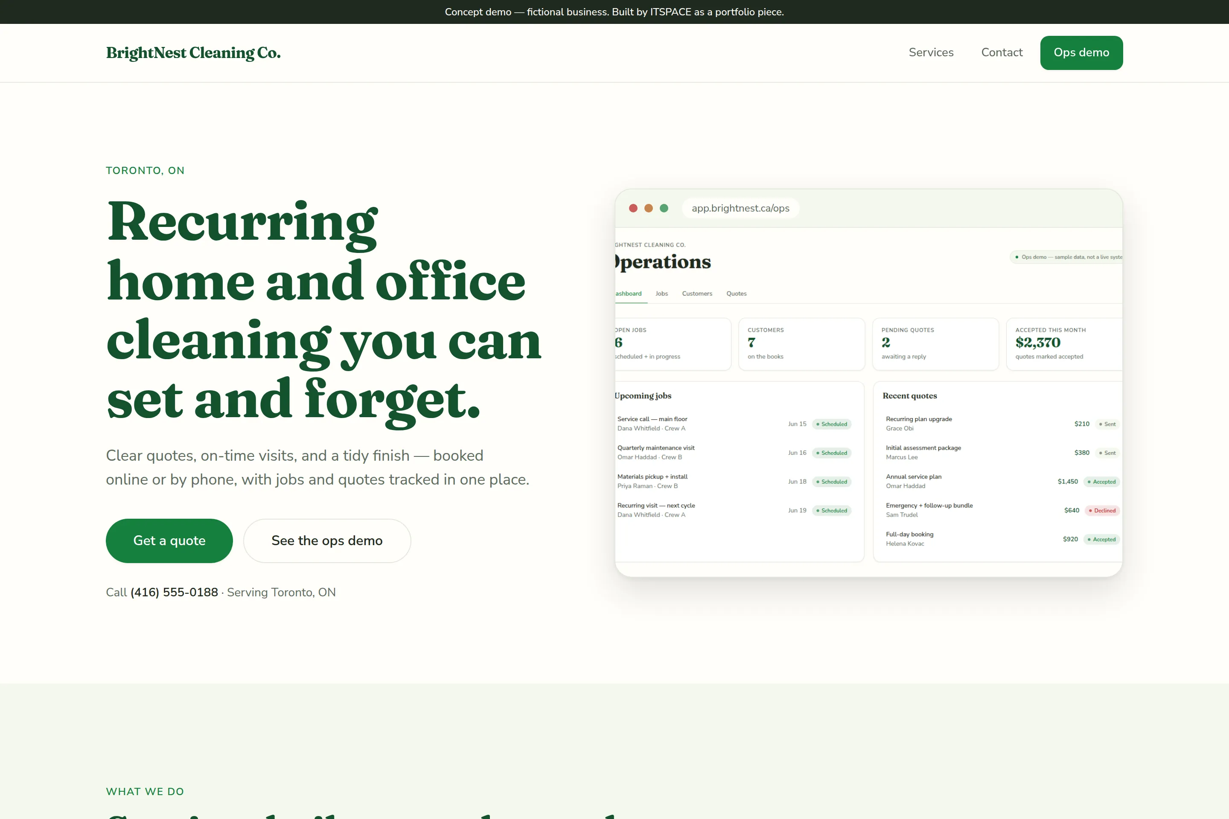The width and height of the screenshot is (1229, 819).
Task: Select Recurring visit — next cycle job
Action: coord(734,510)
